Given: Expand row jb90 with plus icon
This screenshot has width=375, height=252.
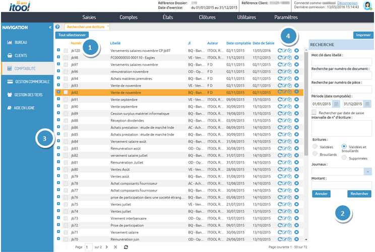Looking at the screenshot, I should 58,106.
